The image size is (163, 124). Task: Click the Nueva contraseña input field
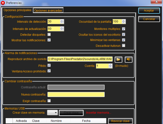[76, 94]
